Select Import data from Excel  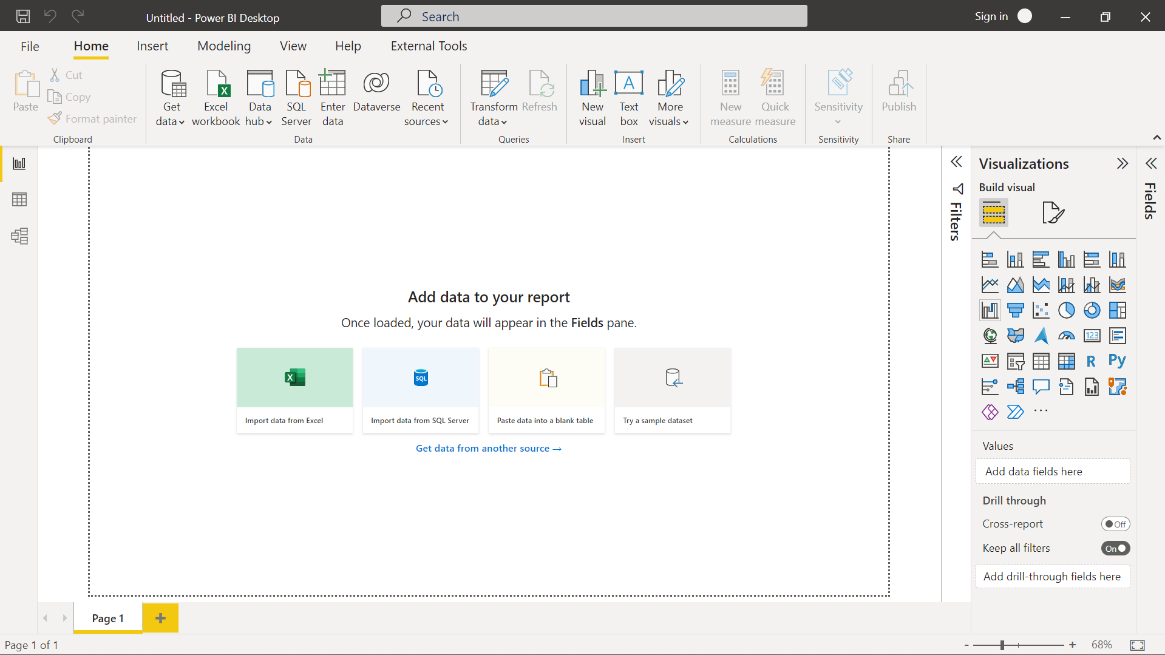(x=294, y=390)
